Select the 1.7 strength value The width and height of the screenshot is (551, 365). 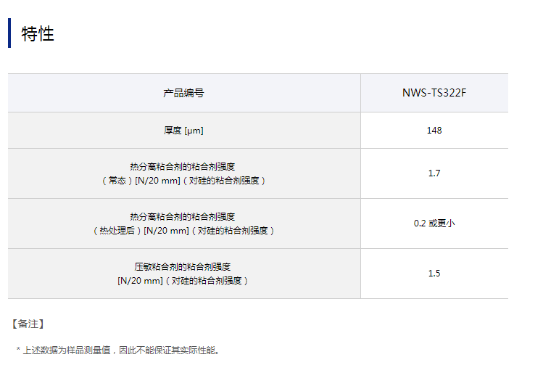tap(434, 173)
